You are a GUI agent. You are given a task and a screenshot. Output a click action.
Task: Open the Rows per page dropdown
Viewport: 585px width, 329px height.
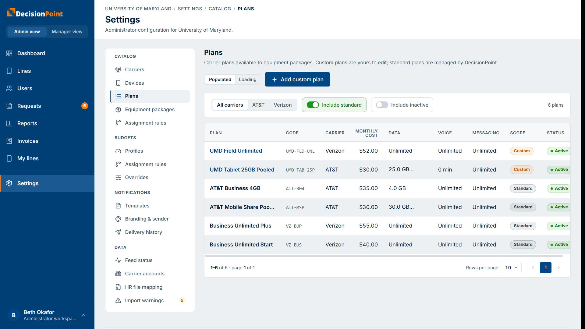pyautogui.click(x=511, y=268)
